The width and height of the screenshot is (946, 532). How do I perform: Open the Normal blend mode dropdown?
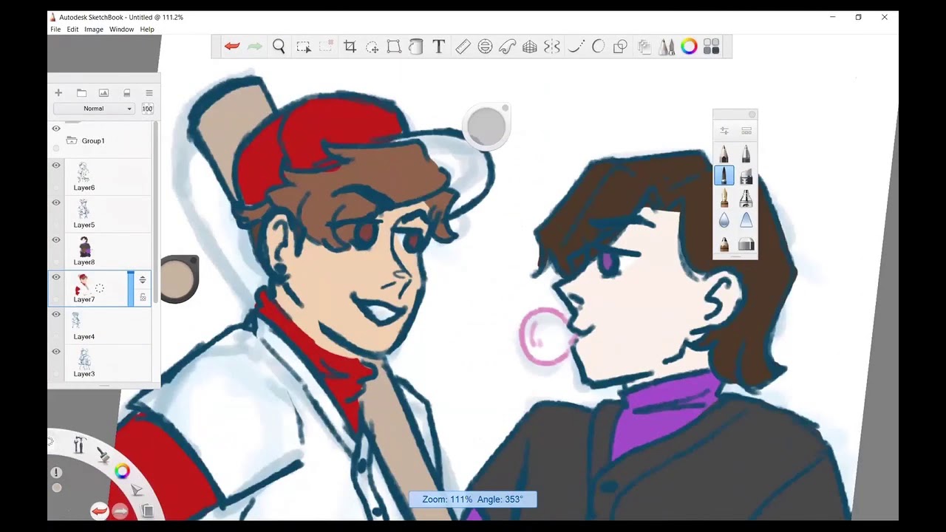[94, 109]
